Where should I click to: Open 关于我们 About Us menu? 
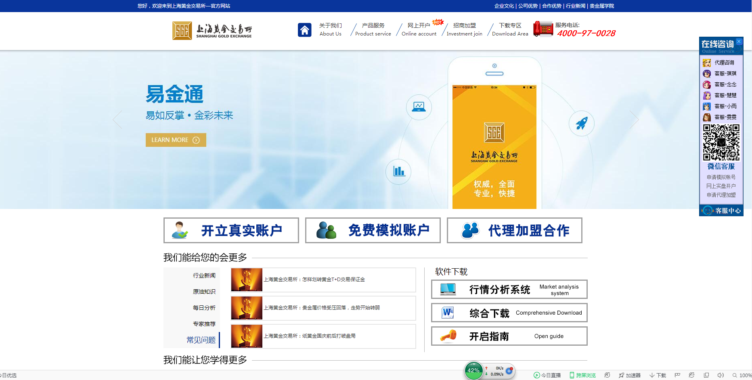(x=330, y=29)
